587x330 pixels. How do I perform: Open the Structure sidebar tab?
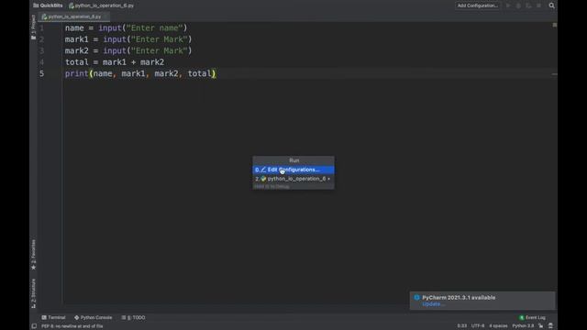pos(34,293)
